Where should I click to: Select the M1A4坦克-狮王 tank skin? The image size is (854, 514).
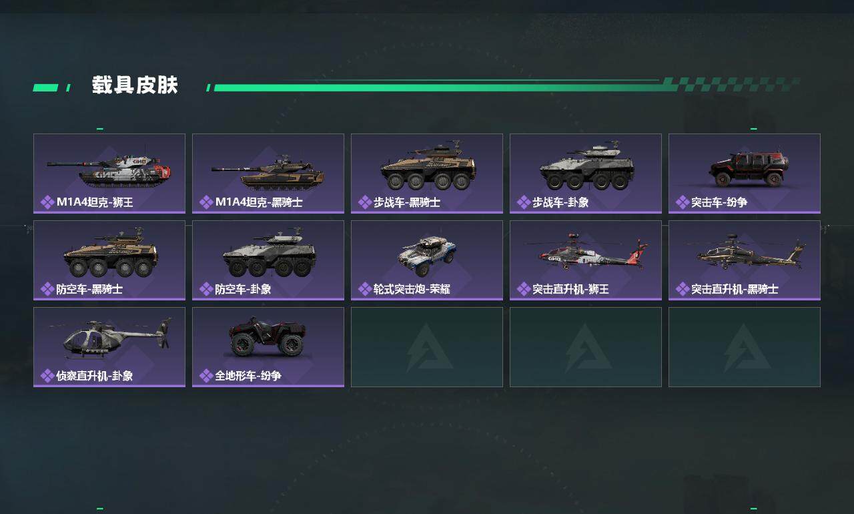(109, 174)
